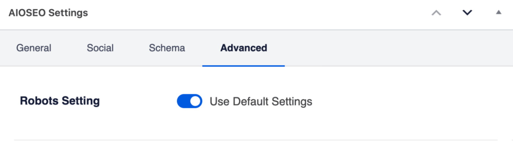Move the AIOSEO Settings panel up

coord(436,13)
